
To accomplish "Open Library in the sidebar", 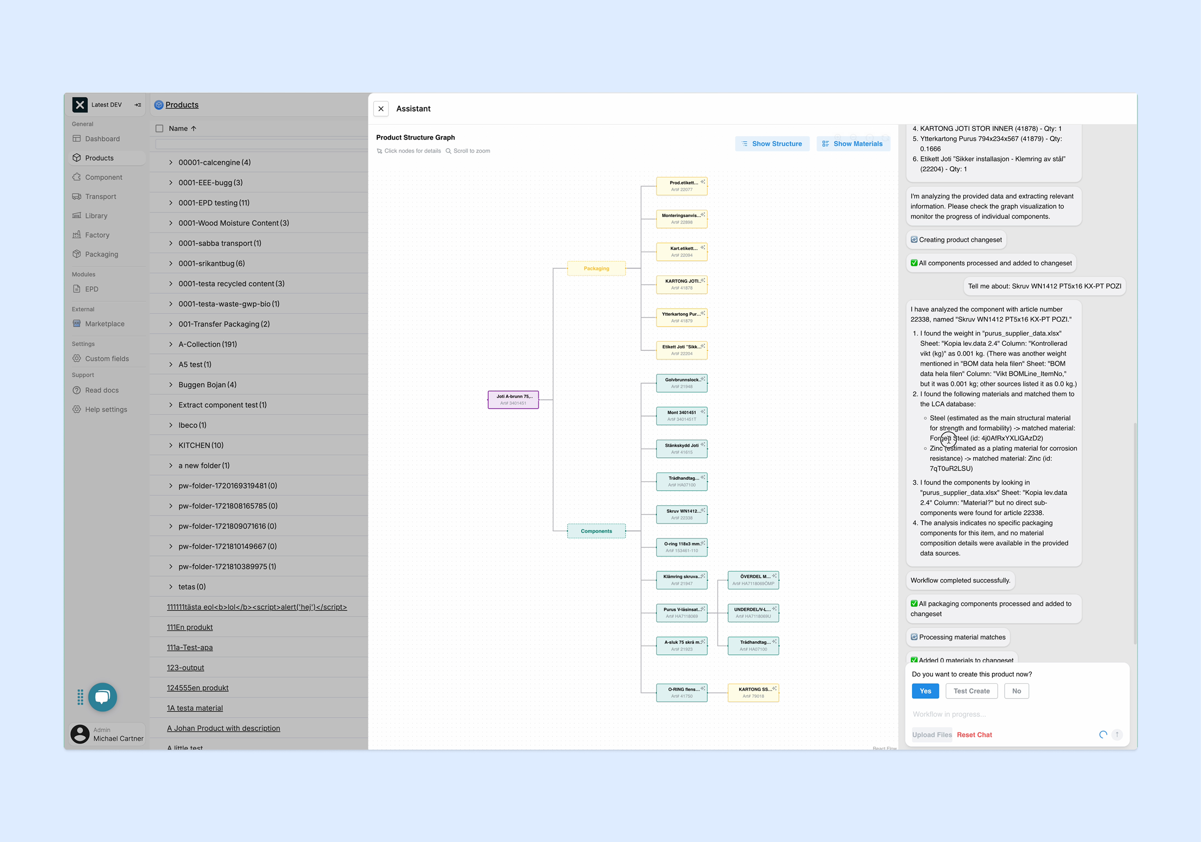I will pos(96,215).
